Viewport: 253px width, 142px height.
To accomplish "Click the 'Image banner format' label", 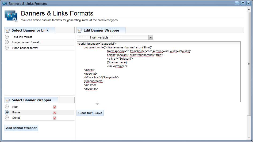I will coord(25,42).
